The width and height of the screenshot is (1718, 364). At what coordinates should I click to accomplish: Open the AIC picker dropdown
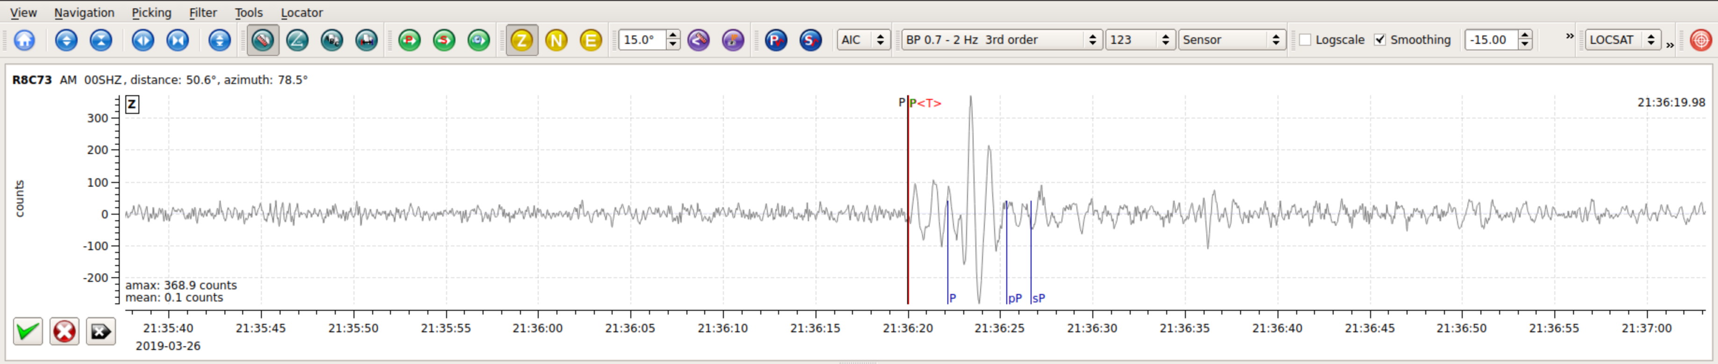[x=864, y=40]
